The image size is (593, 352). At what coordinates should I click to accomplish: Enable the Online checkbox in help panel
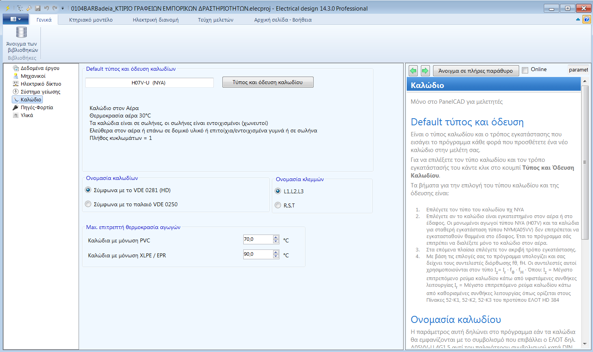(x=525, y=70)
